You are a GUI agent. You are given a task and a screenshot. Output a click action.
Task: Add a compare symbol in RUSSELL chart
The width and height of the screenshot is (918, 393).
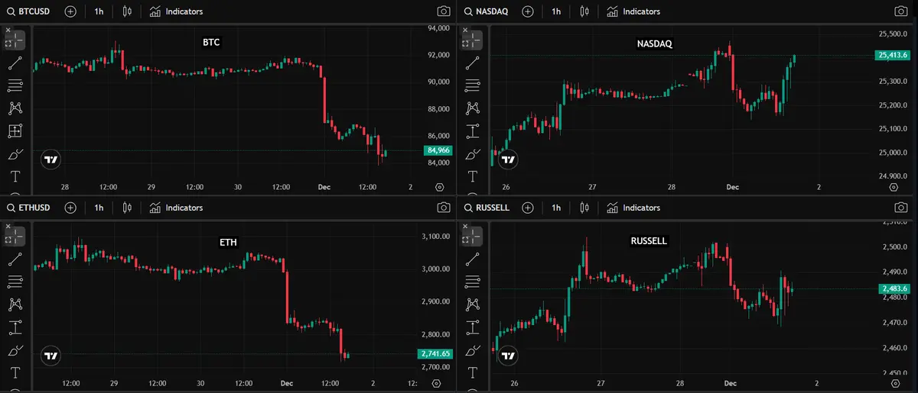[x=529, y=208]
